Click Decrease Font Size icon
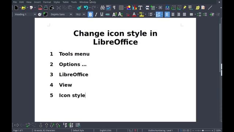 (x=120, y=14)
